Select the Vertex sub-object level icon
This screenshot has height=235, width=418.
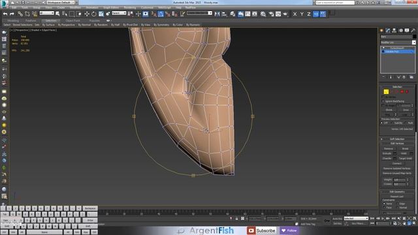click(x=386, y=91)
